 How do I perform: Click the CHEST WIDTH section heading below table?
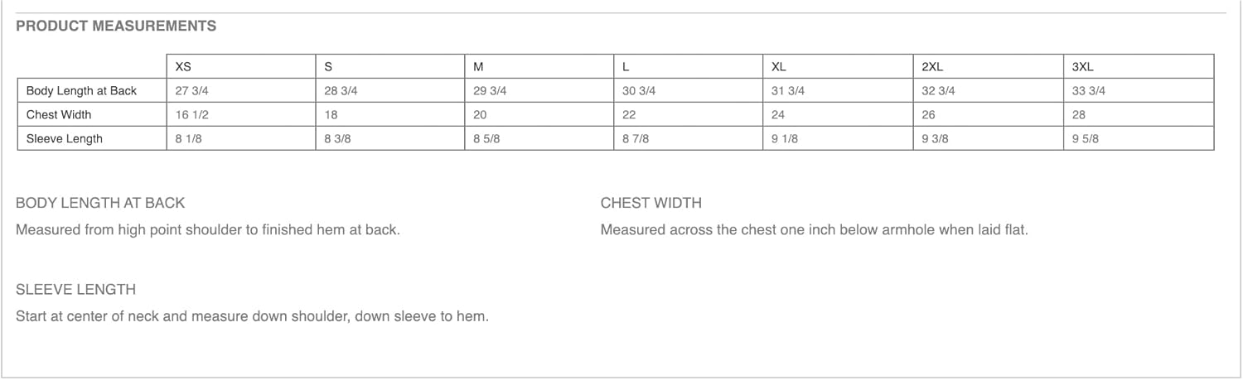click(651, 203)
